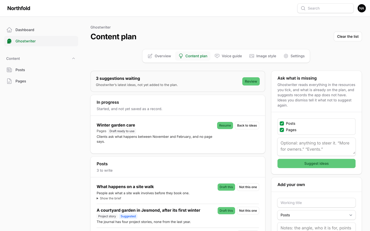
Task: Click the picture icon for Image style
Action: click(252, 56)
